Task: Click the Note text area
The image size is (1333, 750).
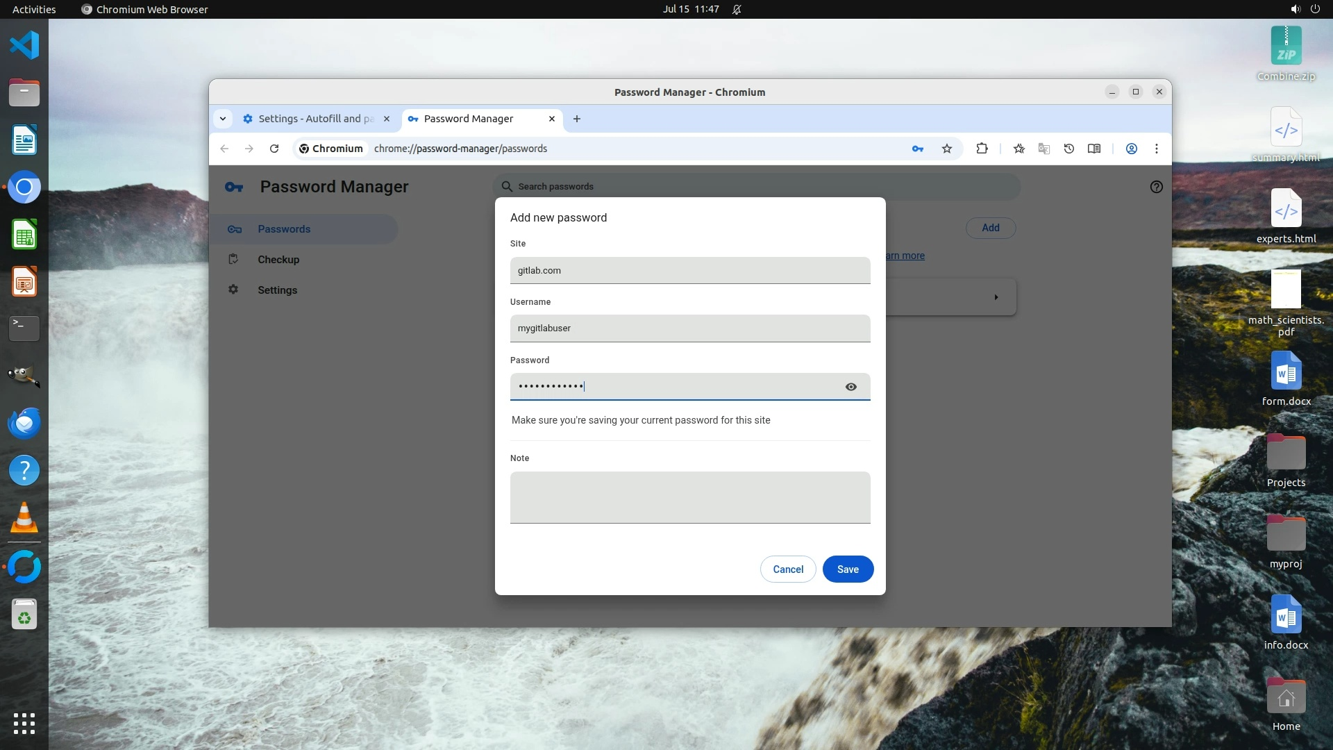Action: coord(689,497)
